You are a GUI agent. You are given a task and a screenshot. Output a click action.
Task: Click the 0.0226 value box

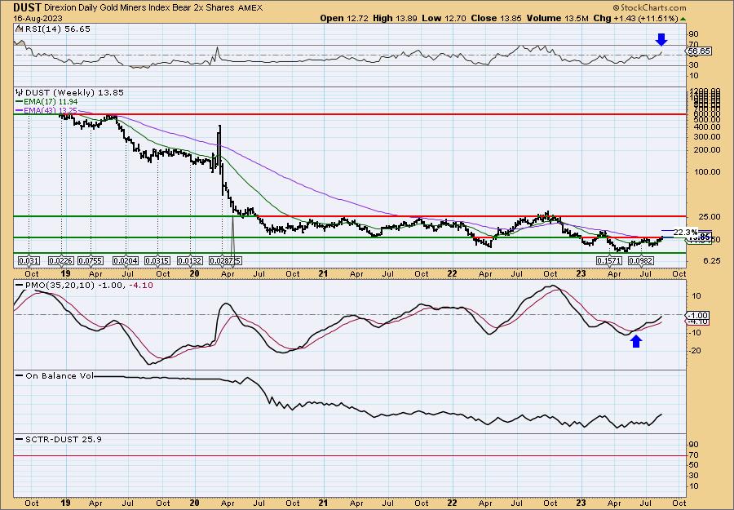[x=61, y=260]
